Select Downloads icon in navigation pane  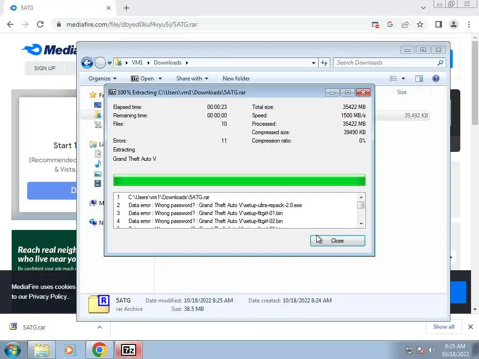(x=98, y=115)
